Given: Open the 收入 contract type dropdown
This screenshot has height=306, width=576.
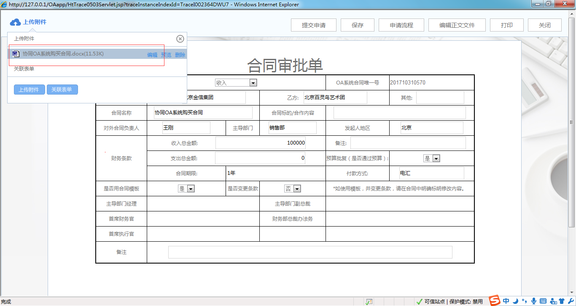Looking at the screenshot, I should (253, 82).
